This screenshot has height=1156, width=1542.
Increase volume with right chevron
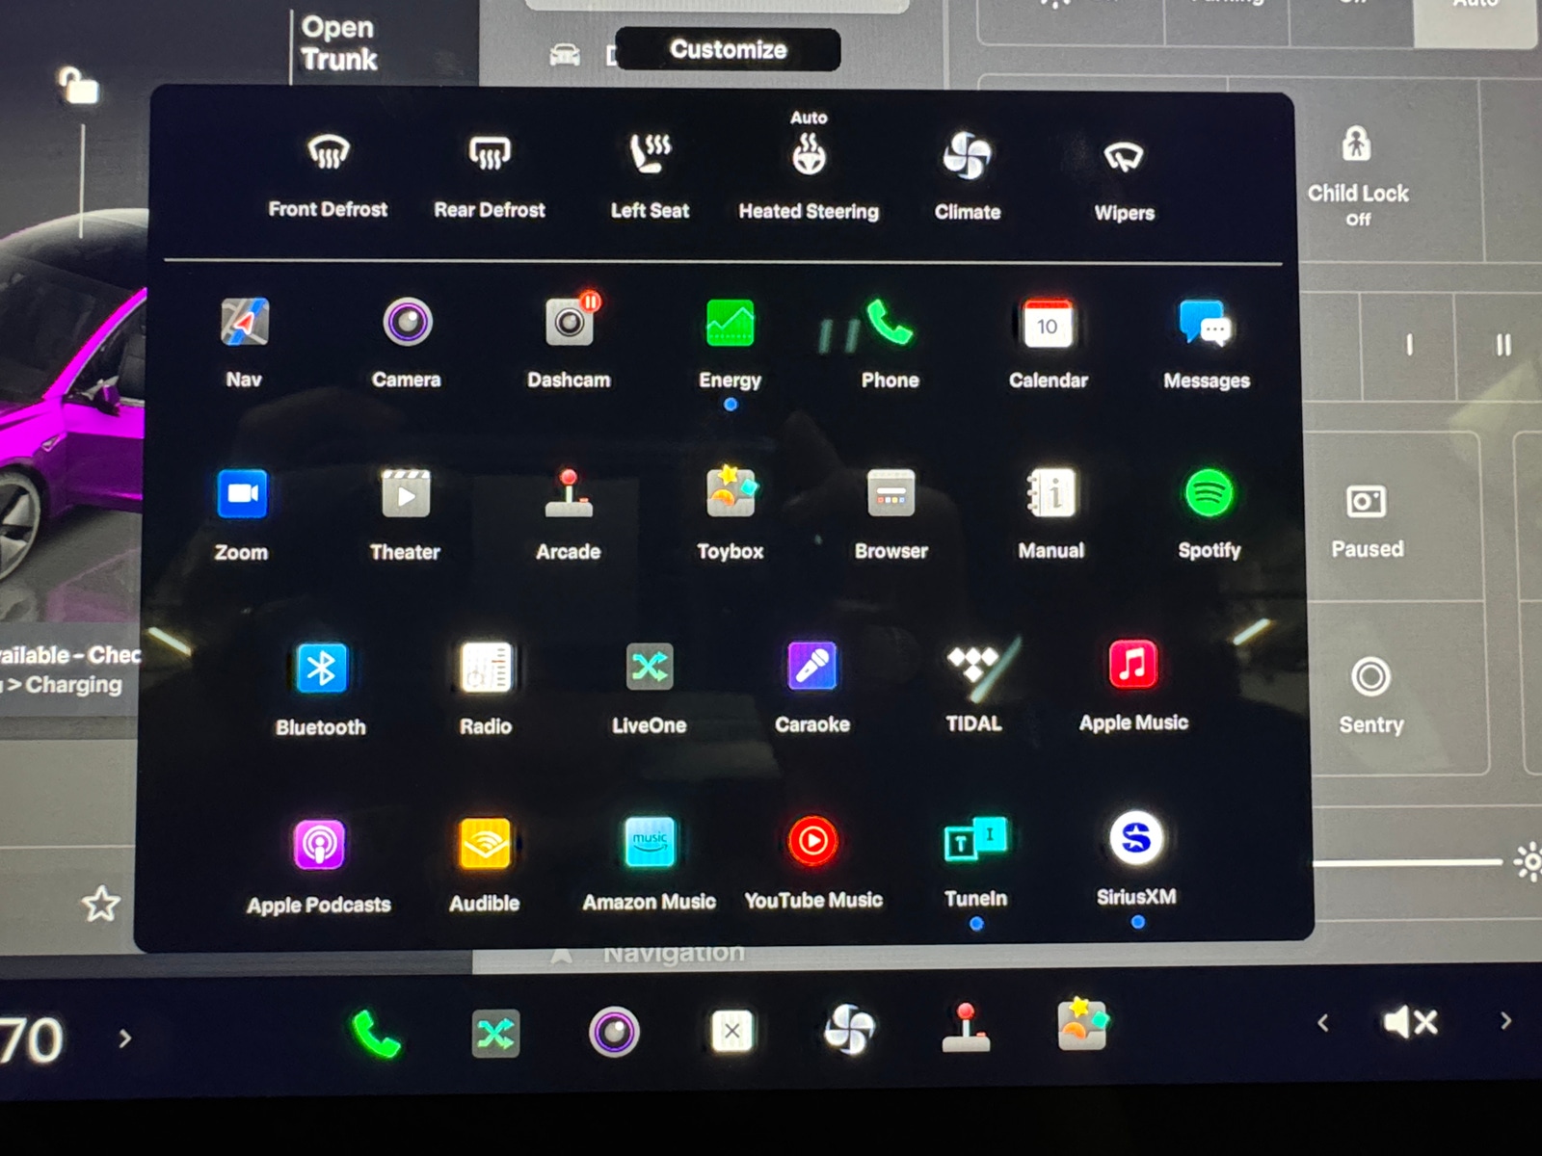(1505, 1020)
